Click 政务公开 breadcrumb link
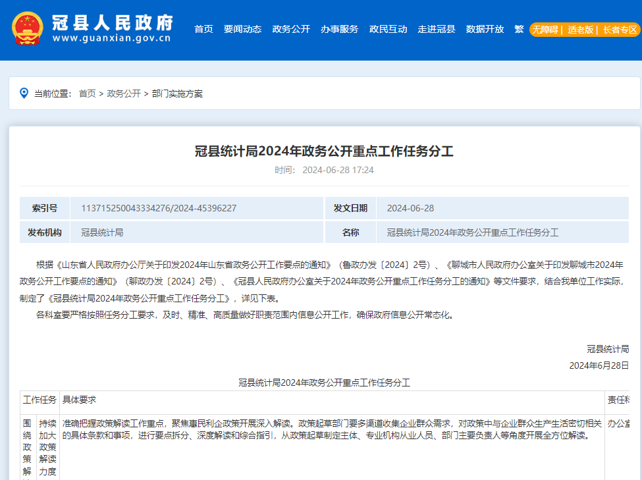 [124, 93]
